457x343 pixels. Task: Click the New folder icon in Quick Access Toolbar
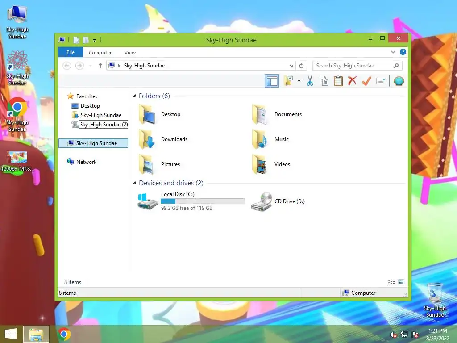(x=86, y=40)
